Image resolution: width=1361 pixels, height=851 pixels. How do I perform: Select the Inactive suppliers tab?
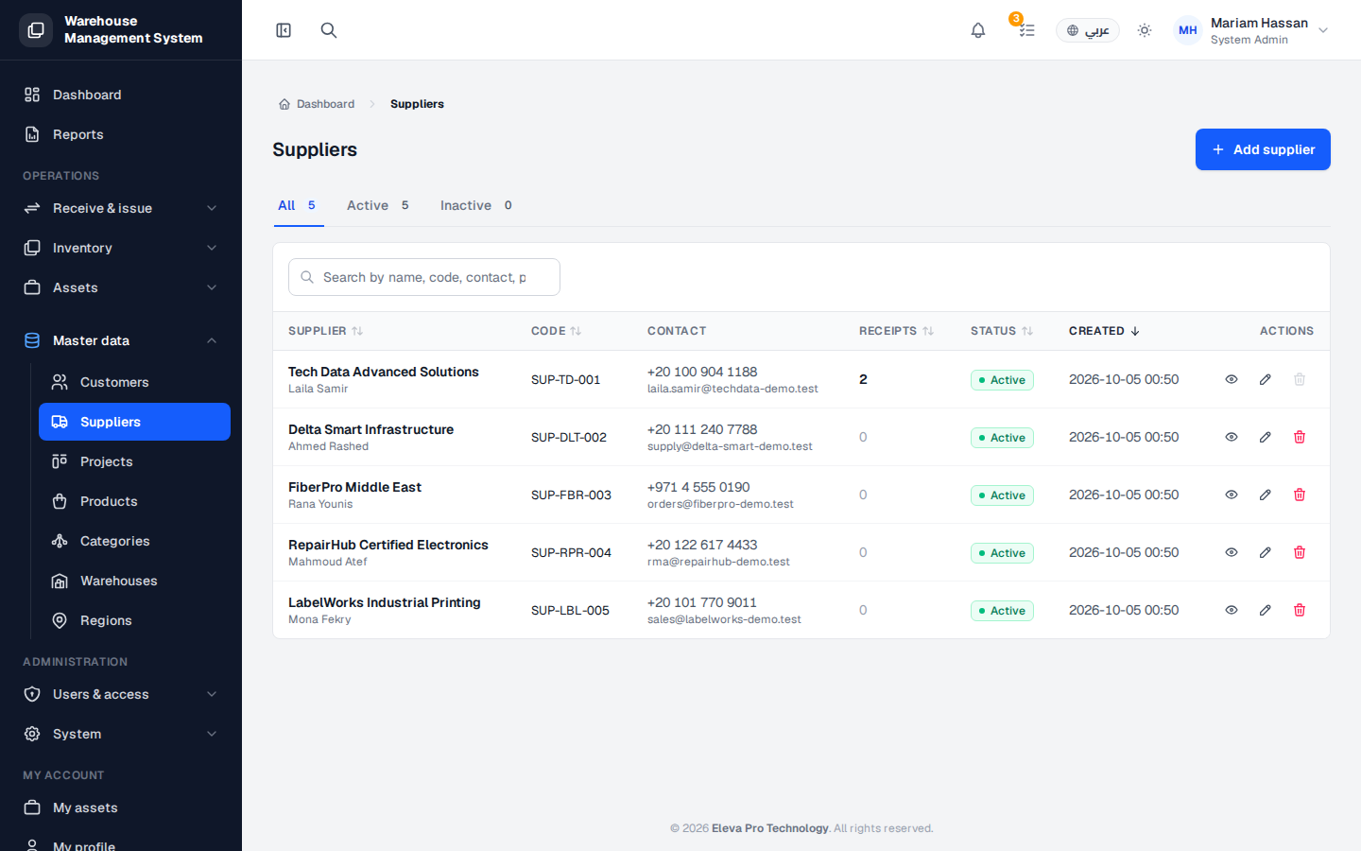476,205
